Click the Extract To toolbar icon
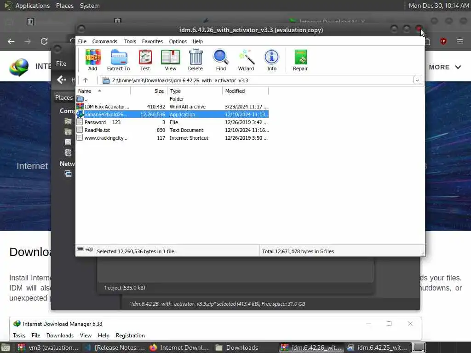This screenshot has height=353, width=471. pyautogui.click(x=118, y=60)
